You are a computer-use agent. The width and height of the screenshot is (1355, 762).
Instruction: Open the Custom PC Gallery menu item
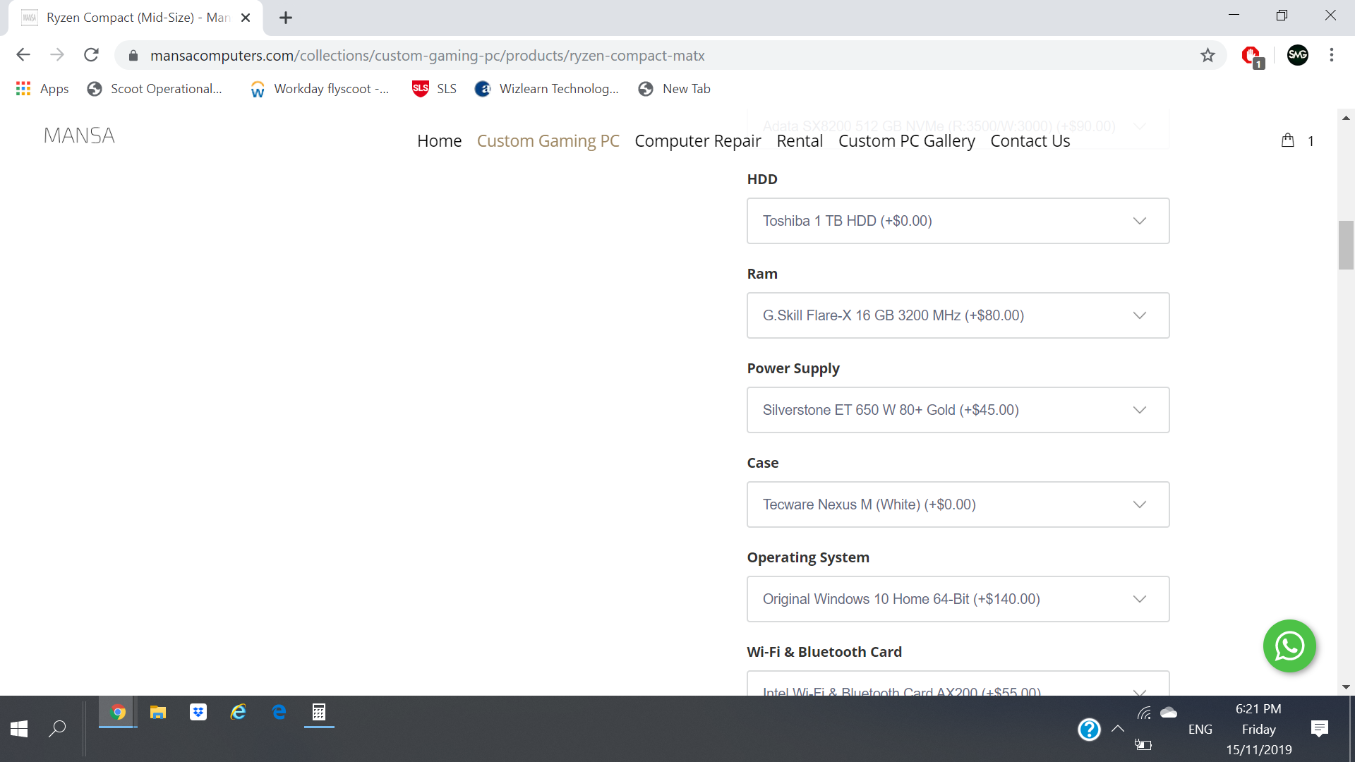907,141
